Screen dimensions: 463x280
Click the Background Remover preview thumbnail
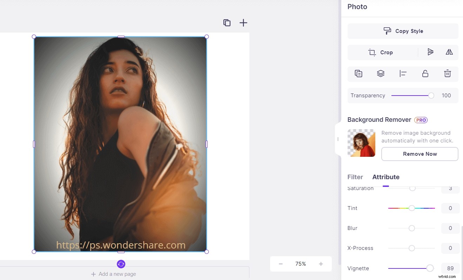361,143
